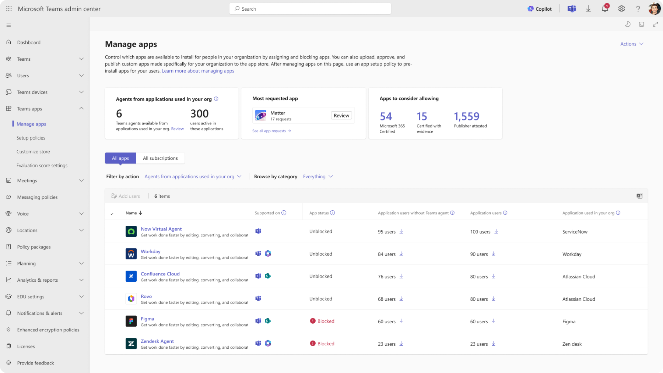Viewport: 663px width, 373px height.
Task: Download 76 users list for Confluence Cloud
Action: 401,277
